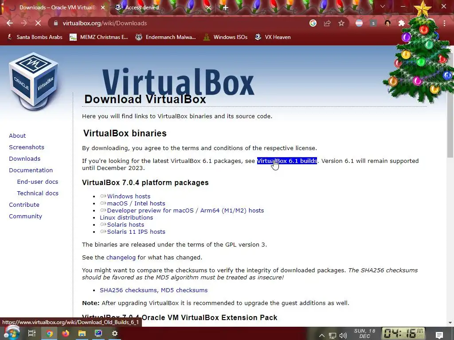This screenshot has height=340, width=454.
Task: Open the Endermanch Malwa... bookmark
Action: pyautogui.click(x=166, y=37)
